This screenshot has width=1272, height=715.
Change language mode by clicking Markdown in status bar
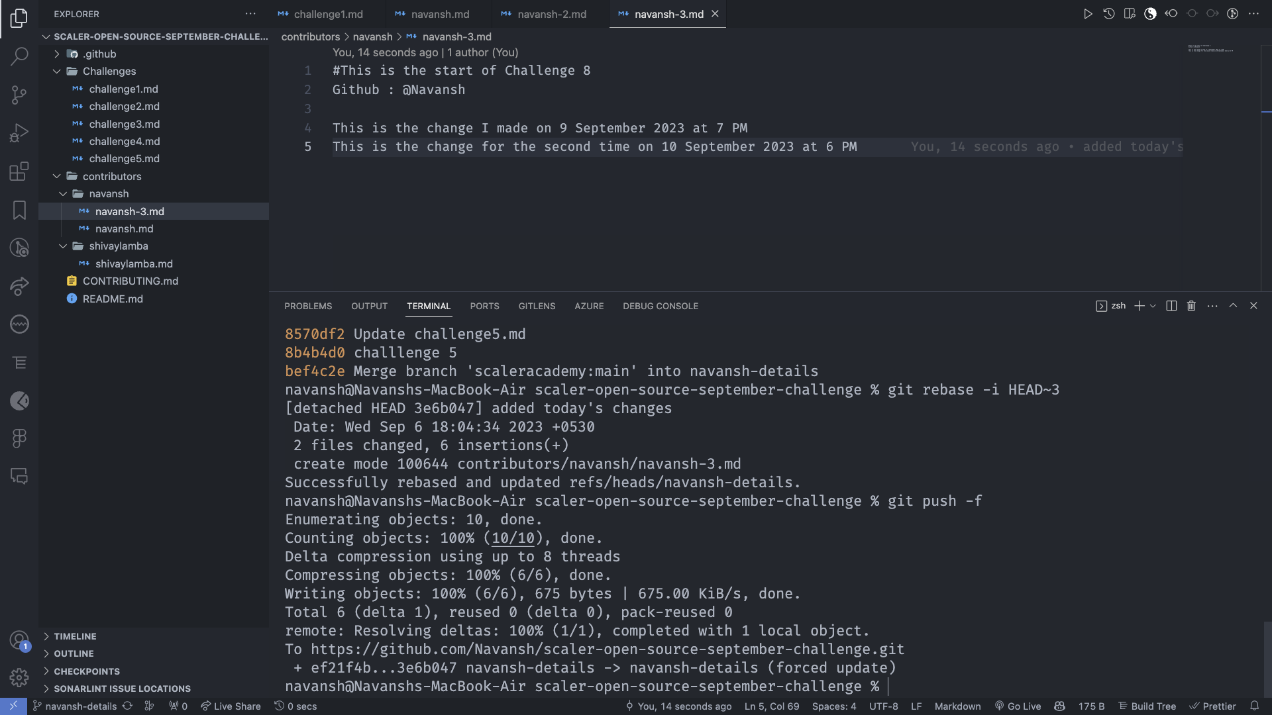(x=957, y=706)
